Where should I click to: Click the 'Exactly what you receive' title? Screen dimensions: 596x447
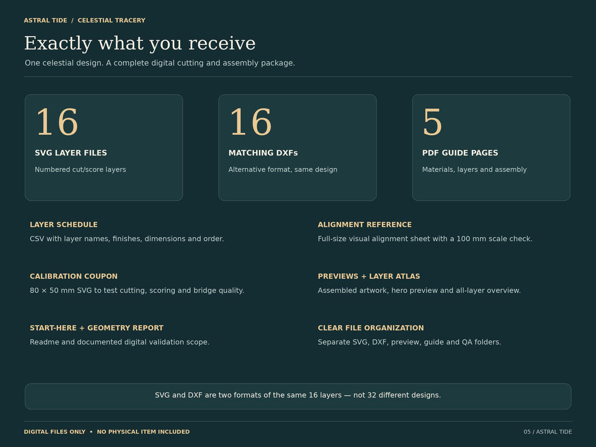(140, 43)
